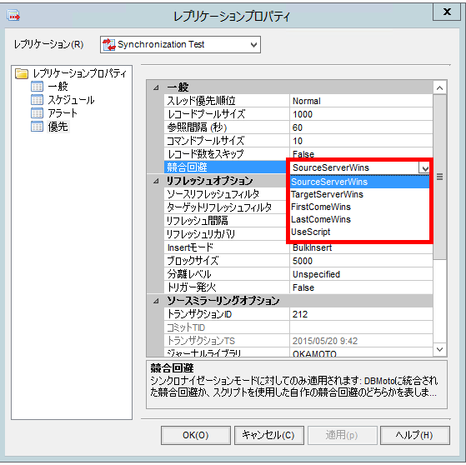Image resolution: width=466 pixels, height=465 pixels.
Task: Collapse the 一般 property group
Action: pos(156,87)
